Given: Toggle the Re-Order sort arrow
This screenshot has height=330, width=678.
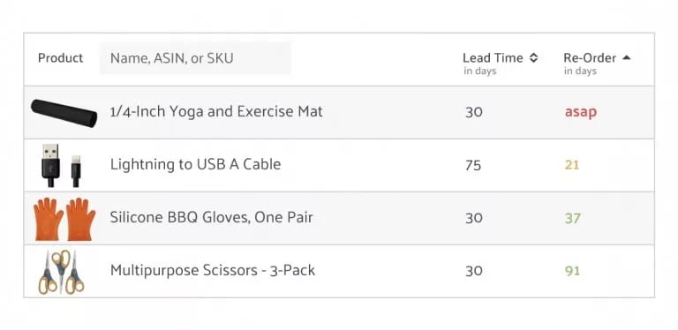Looking at the screenshot, I should (626, 58).
